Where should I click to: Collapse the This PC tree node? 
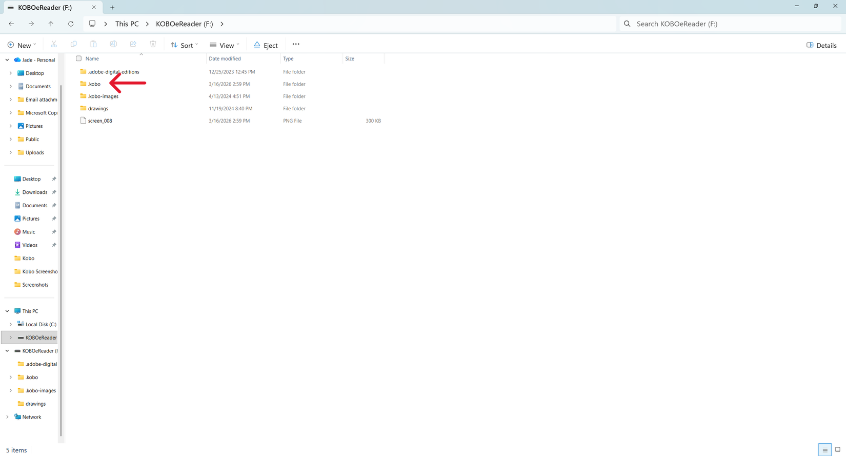[x=7, y=311]
